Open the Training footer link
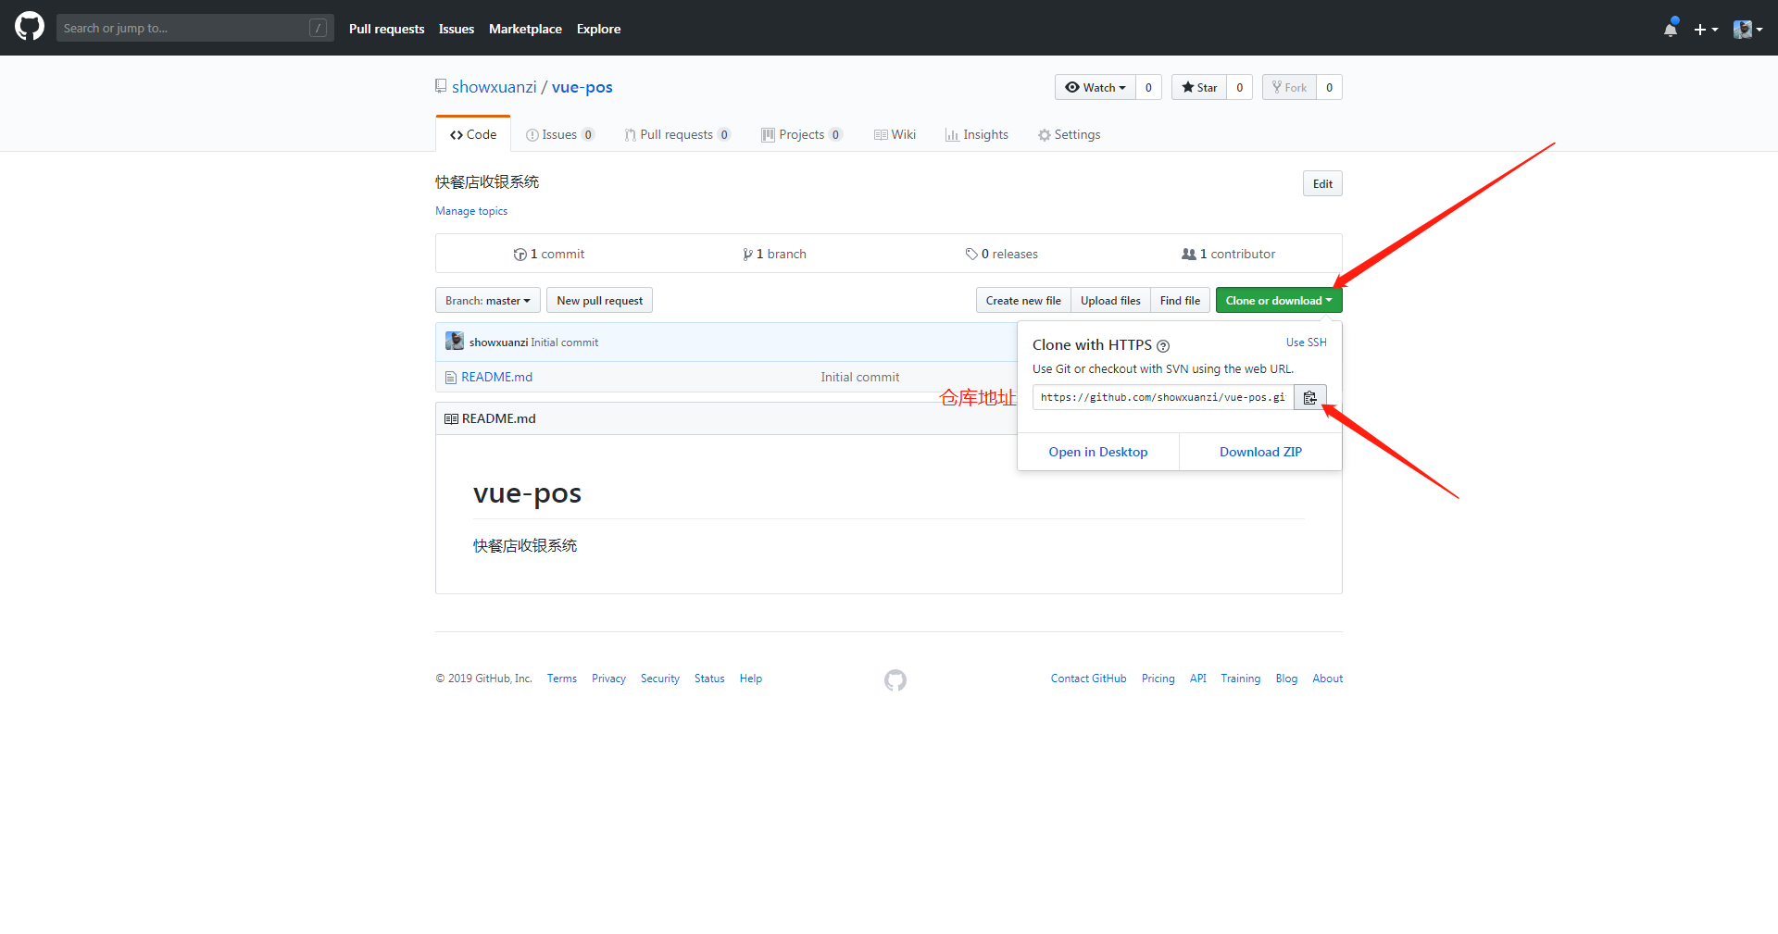This screenshot has height=934, width=1778. click(x=1240, y=679)
